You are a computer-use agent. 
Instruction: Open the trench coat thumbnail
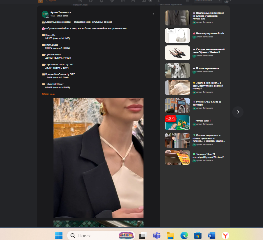tap(177, 70)
